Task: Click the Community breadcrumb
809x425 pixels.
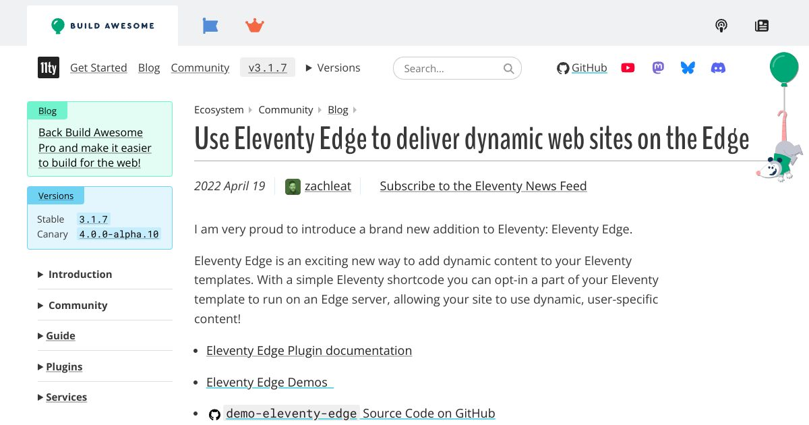Action: point(286,109)
